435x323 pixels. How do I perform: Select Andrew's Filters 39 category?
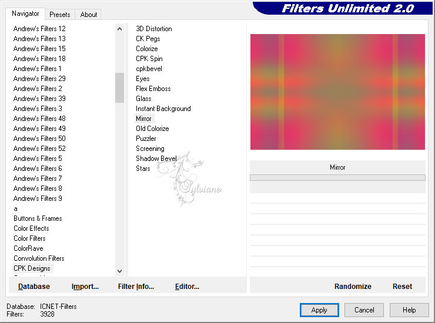click(x=39, y=99)
